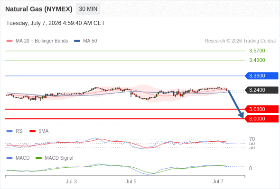The image size is (280, 189).
Task: Select the 3.2400 current price tag
Action: click(x=262, y=90)
